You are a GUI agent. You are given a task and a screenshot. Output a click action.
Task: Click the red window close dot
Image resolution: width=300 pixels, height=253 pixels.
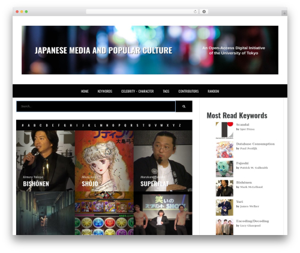[x=17, y=11]
